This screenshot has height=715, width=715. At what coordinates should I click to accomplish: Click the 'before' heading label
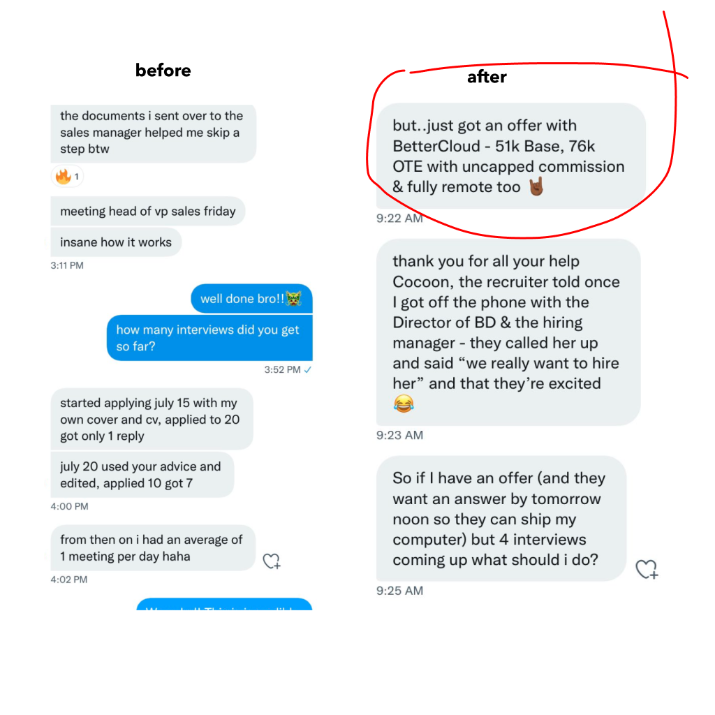tap(163, 71)
